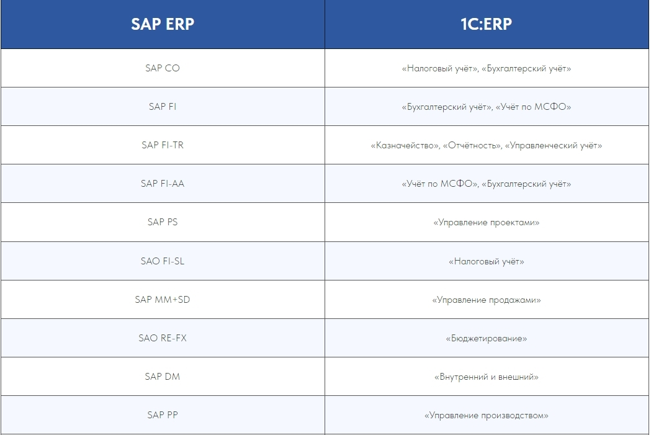Click the «Казначейство», «Отчётность», «Управленческий учёт» cell
Viewport: 651px width, 435px height.
[x=487, y=145]
